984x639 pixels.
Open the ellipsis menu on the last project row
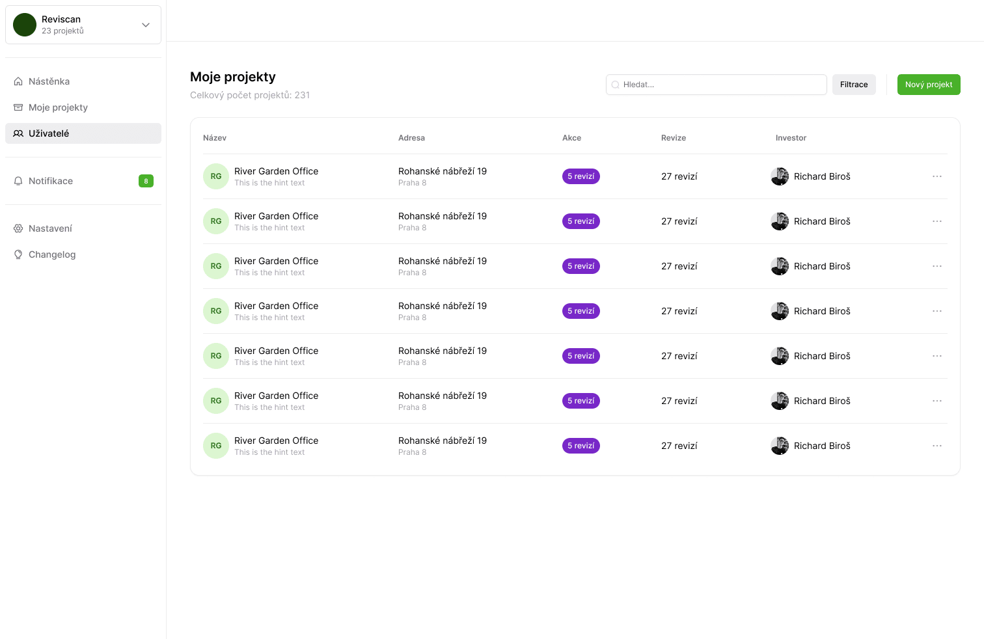(x=937, y=445)
